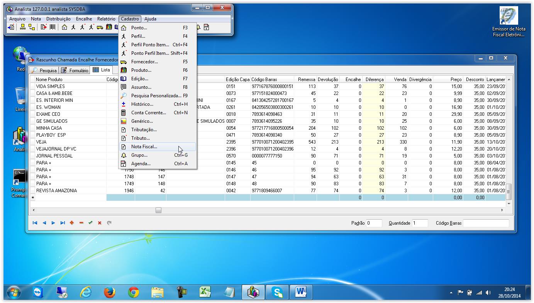
Task: Select Nota Fiscal... from Cadastro menu
Action: 158,147
